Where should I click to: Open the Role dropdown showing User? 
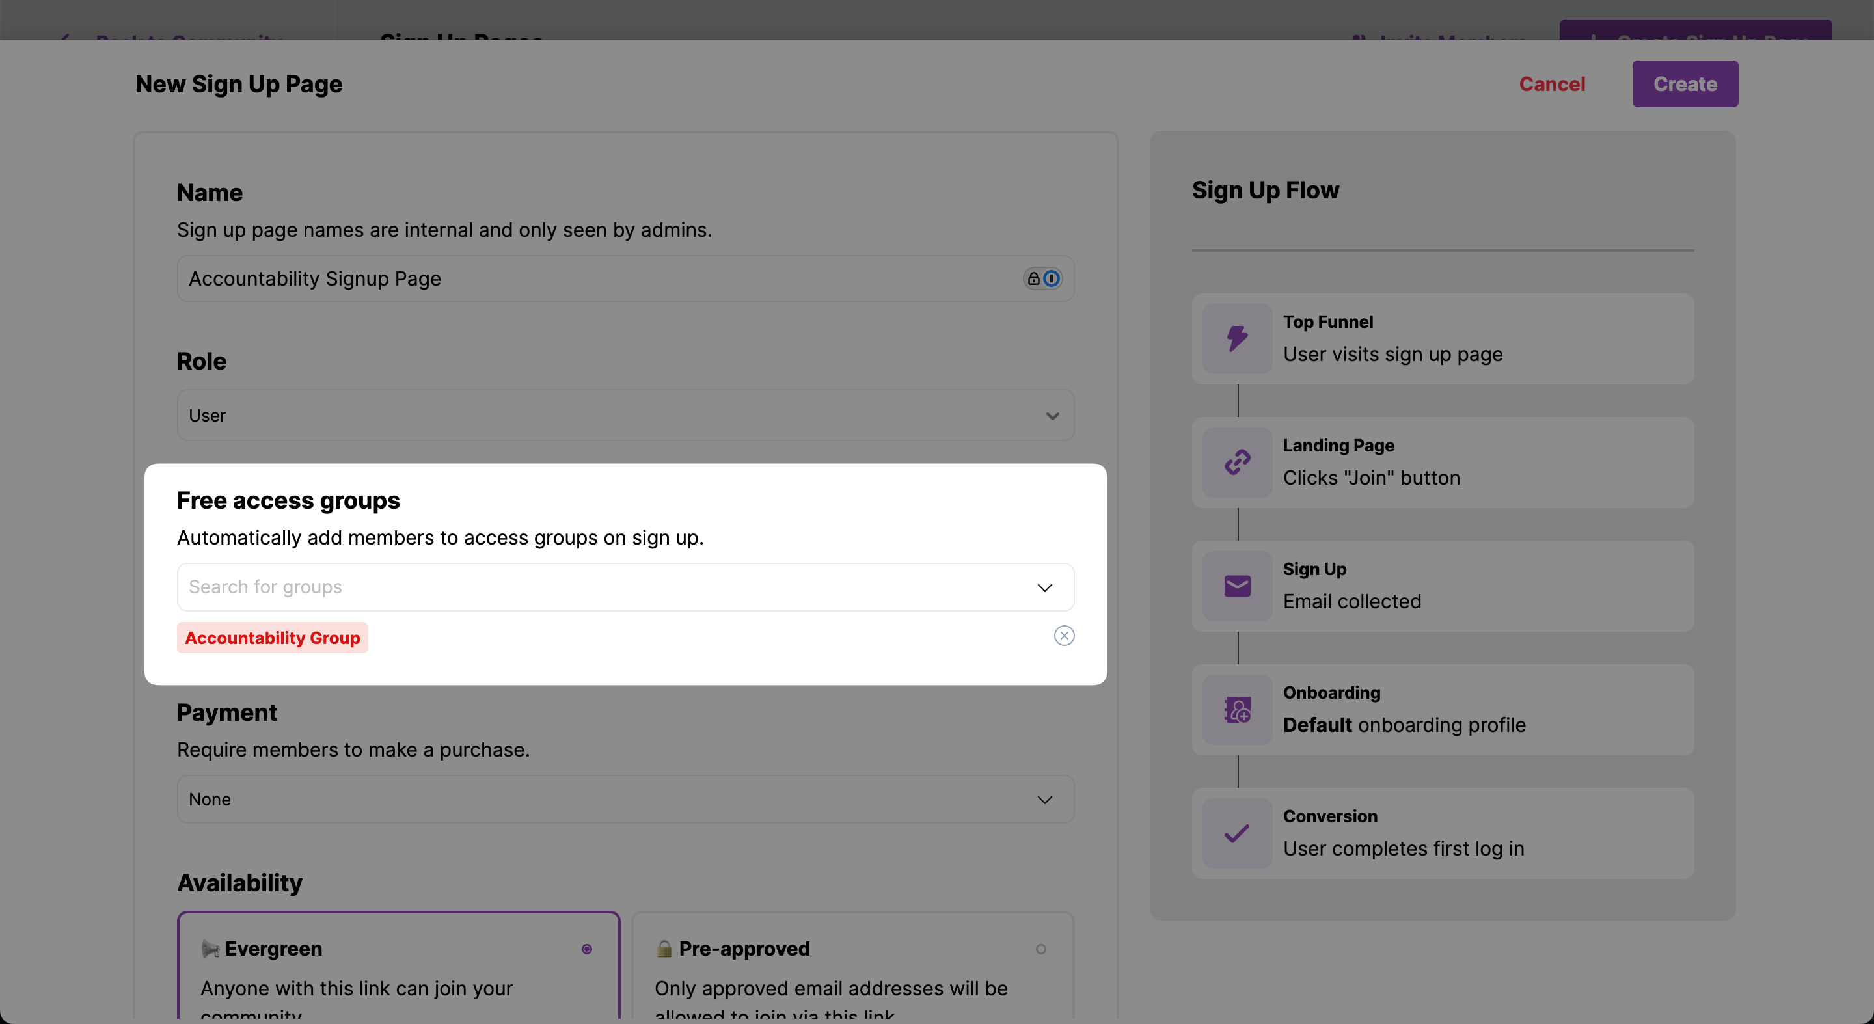click(x=625, y=415)
